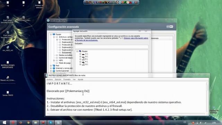Click the volume icon in system tray
Image resolution: width=222 pixels, height=125 pixels.
click(200, 123)
